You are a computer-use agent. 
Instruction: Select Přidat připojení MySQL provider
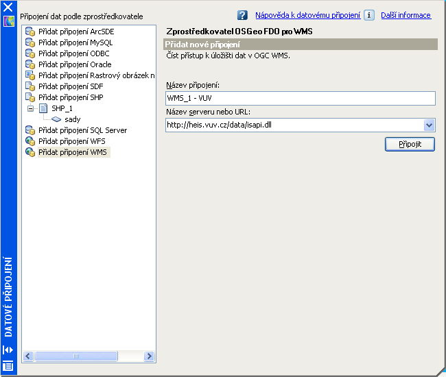pos(75,42)
